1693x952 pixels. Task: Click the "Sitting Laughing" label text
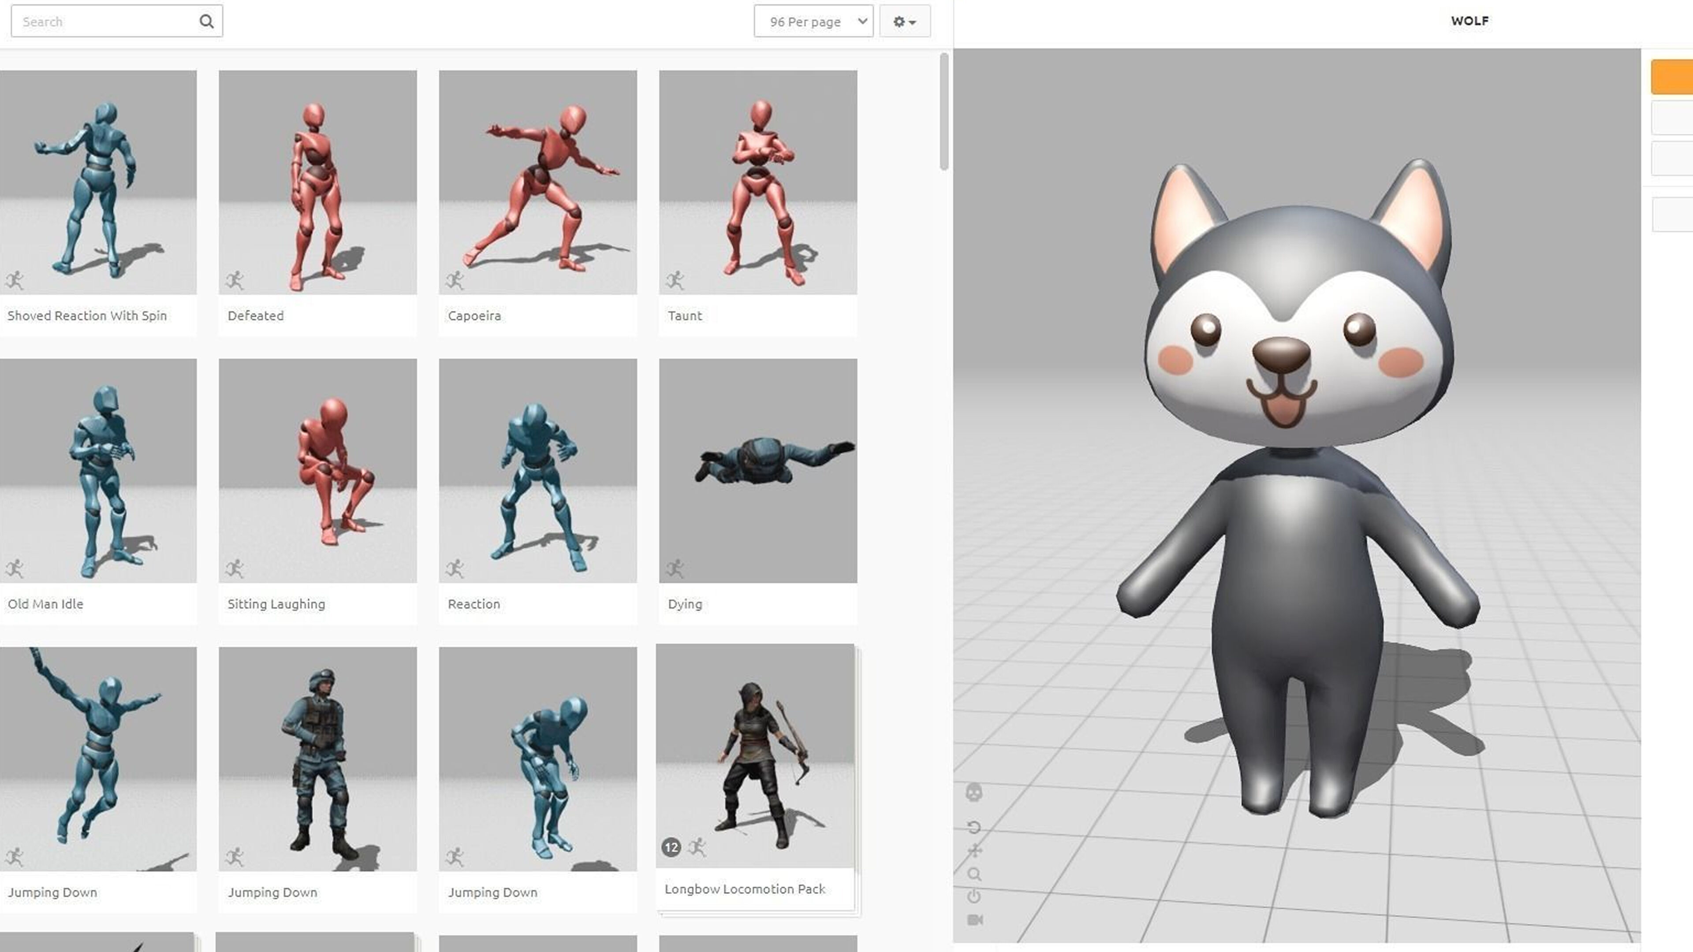click(276, 604)
